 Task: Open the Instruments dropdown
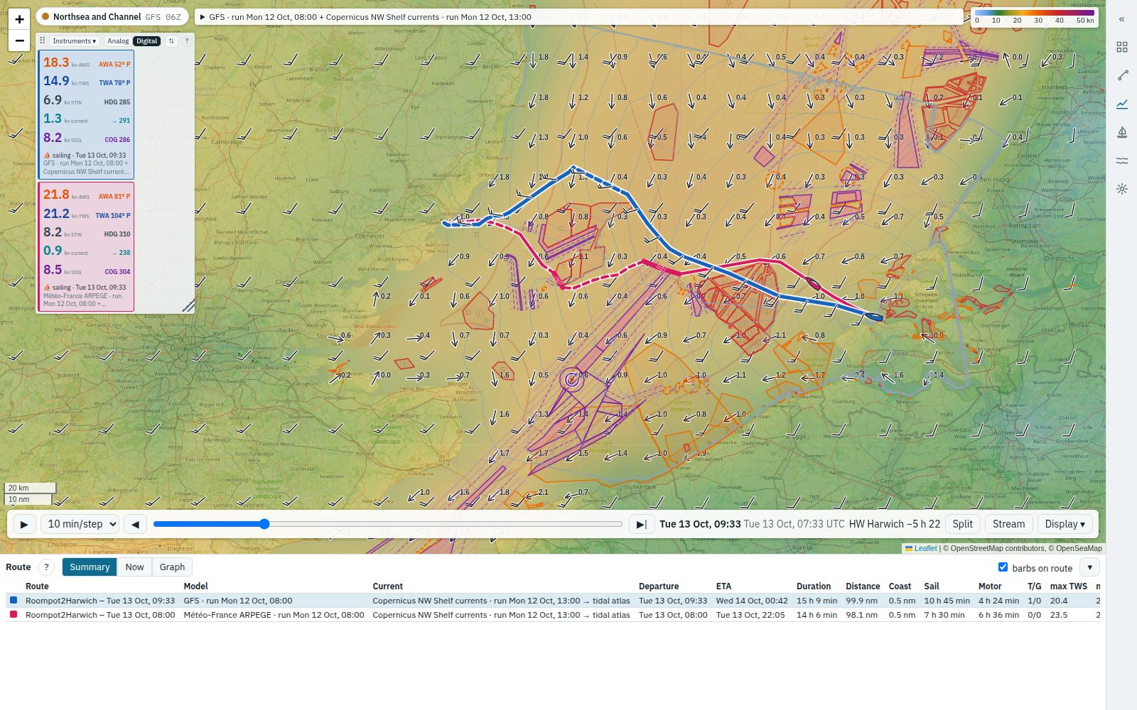pyautogui.click(x=75, y=41)
